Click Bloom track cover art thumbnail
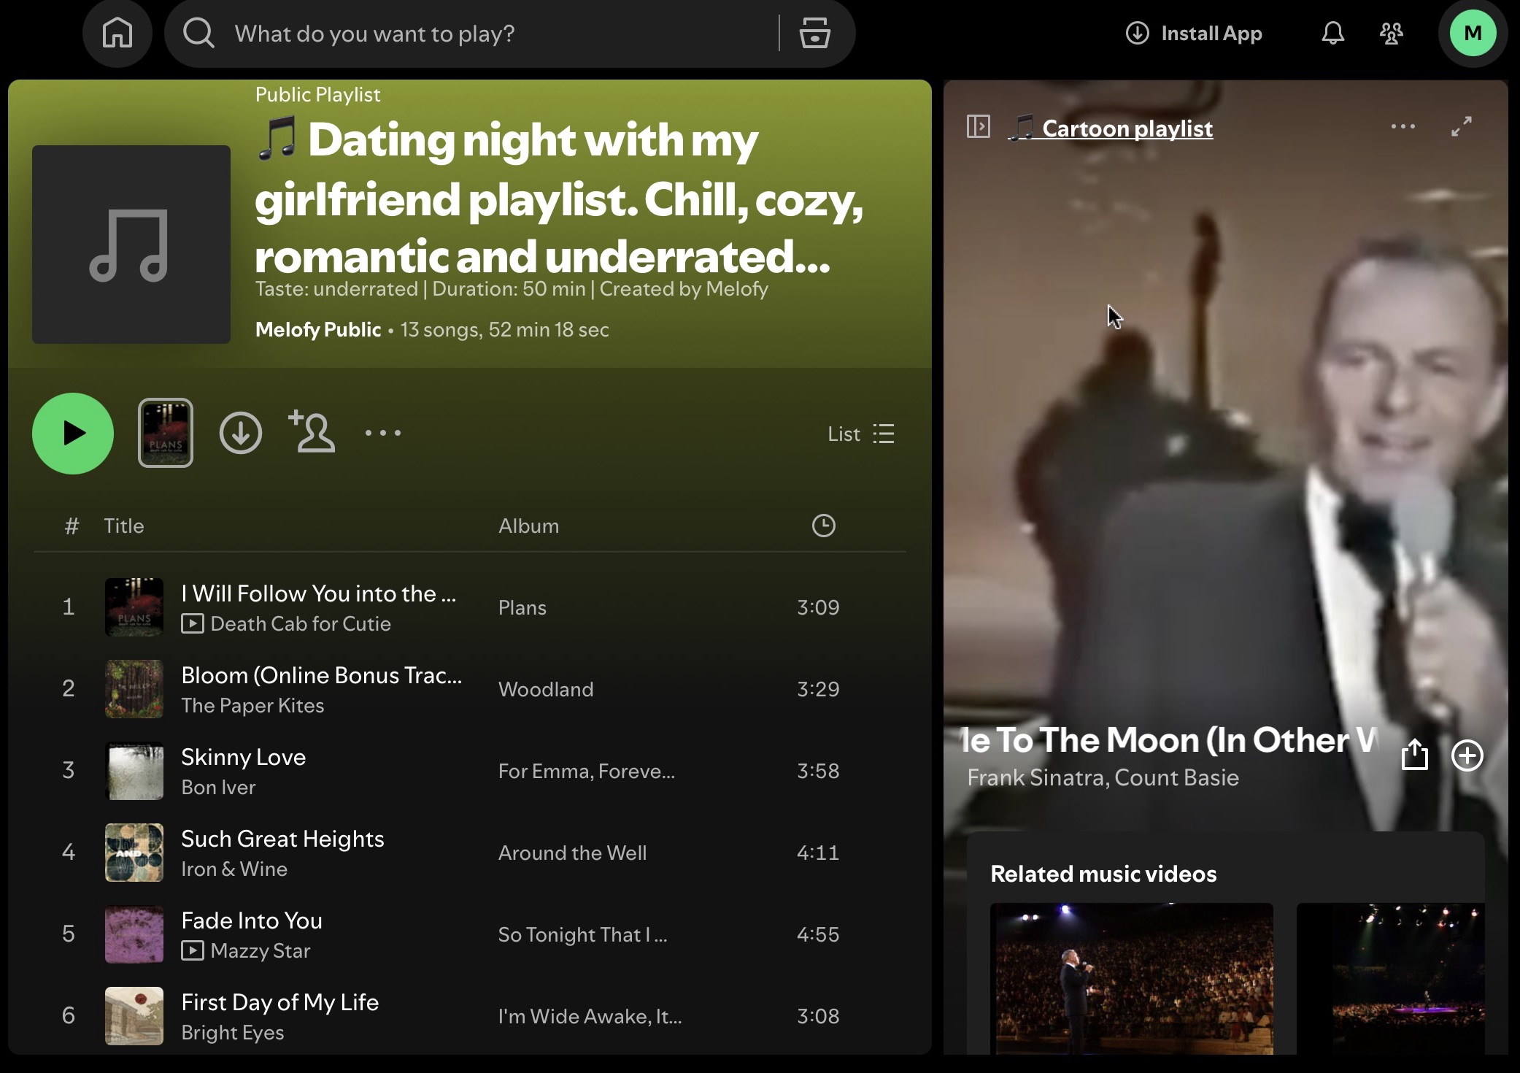This screenshot has height=1073, width=1520. pos(134,689)
